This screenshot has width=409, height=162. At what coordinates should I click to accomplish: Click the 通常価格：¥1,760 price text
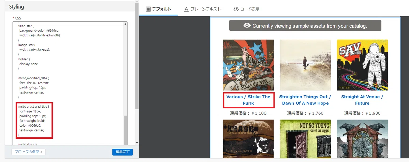pos(305,113)
